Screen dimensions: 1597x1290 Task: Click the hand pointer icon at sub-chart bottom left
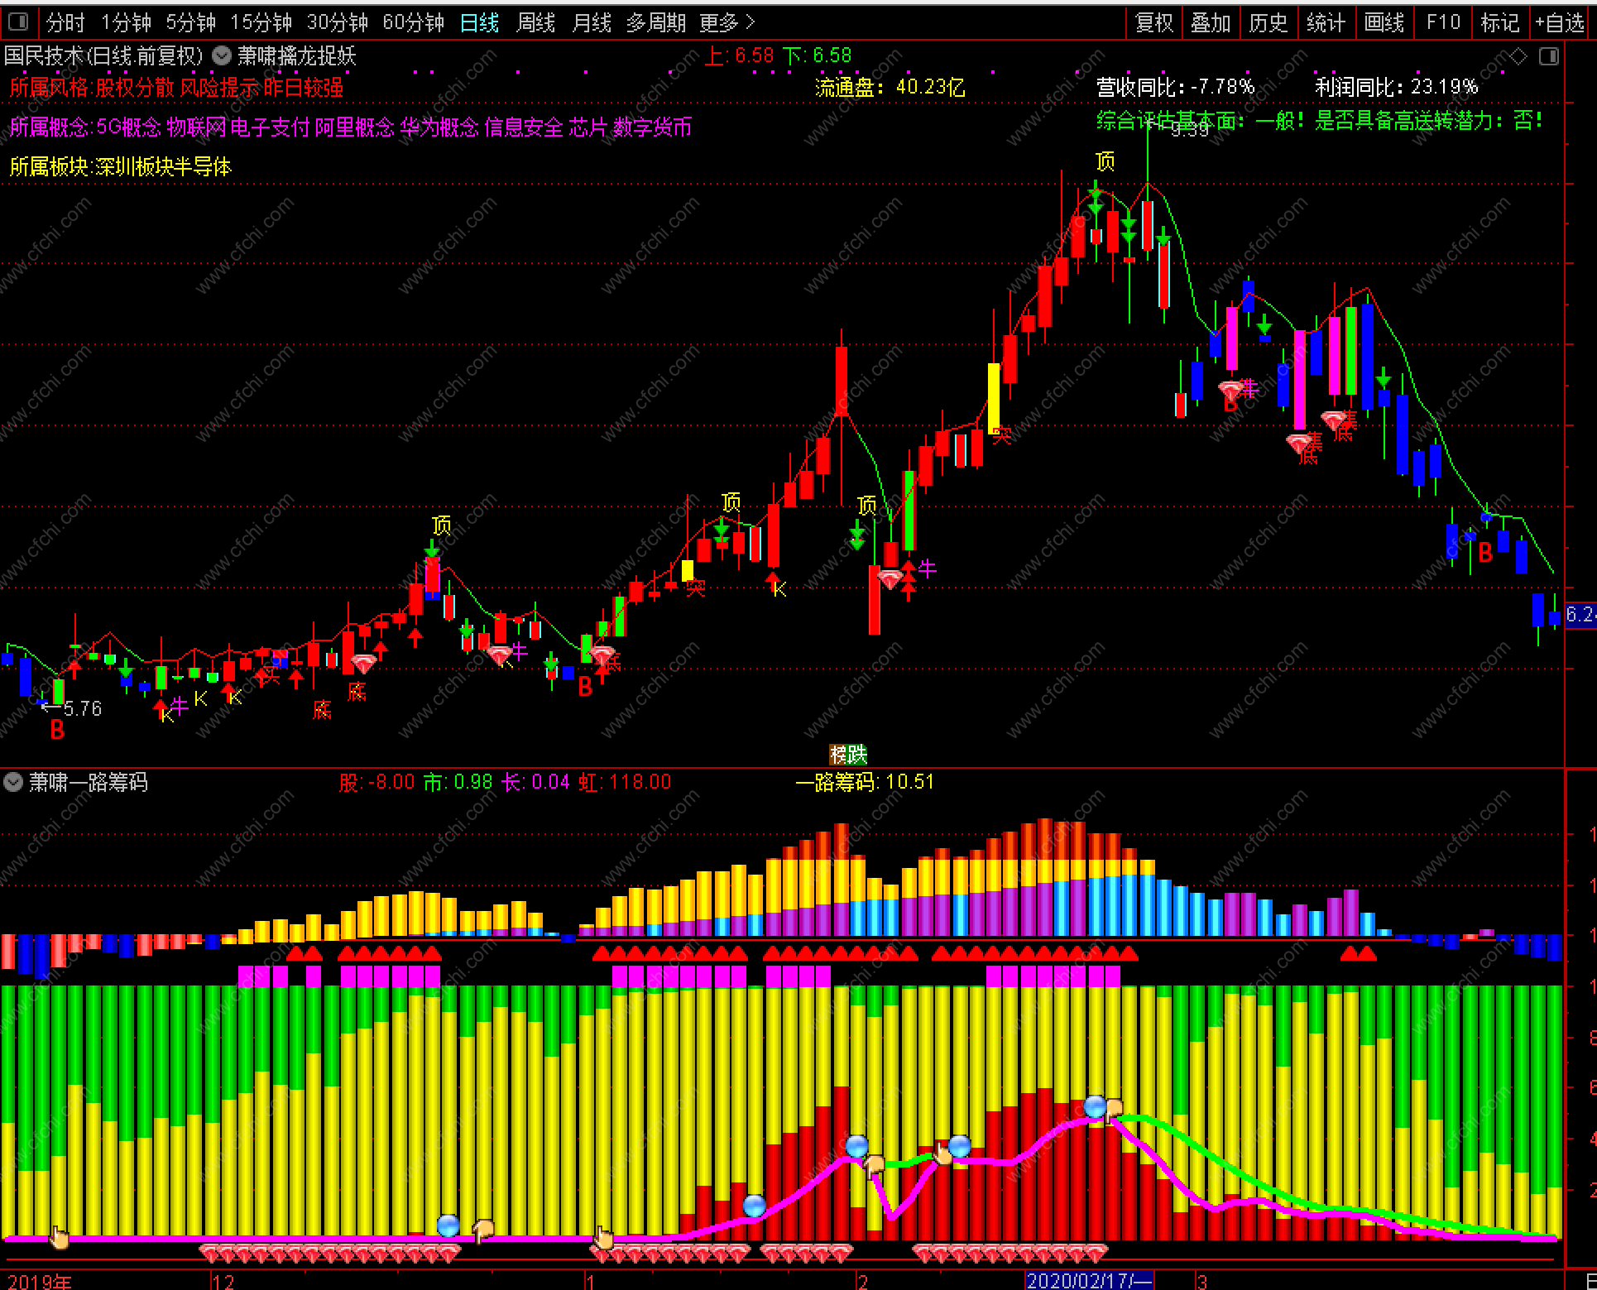pos(60,1237)
